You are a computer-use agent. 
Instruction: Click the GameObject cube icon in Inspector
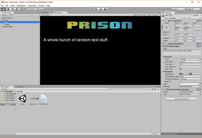click(x=163, y=16)
